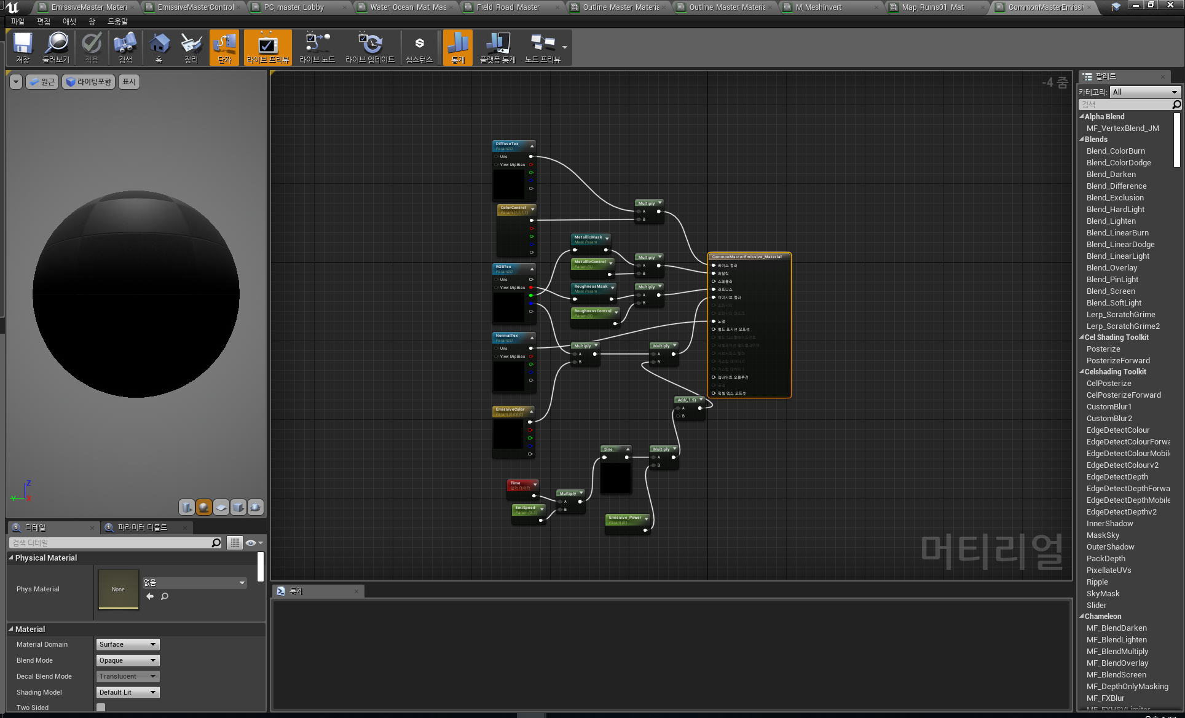Viewport: 1185px width, 718px height.
Task: Toggle the Live Preview (라이브 프리뷰) icon
Action: [x=267, y=47]
